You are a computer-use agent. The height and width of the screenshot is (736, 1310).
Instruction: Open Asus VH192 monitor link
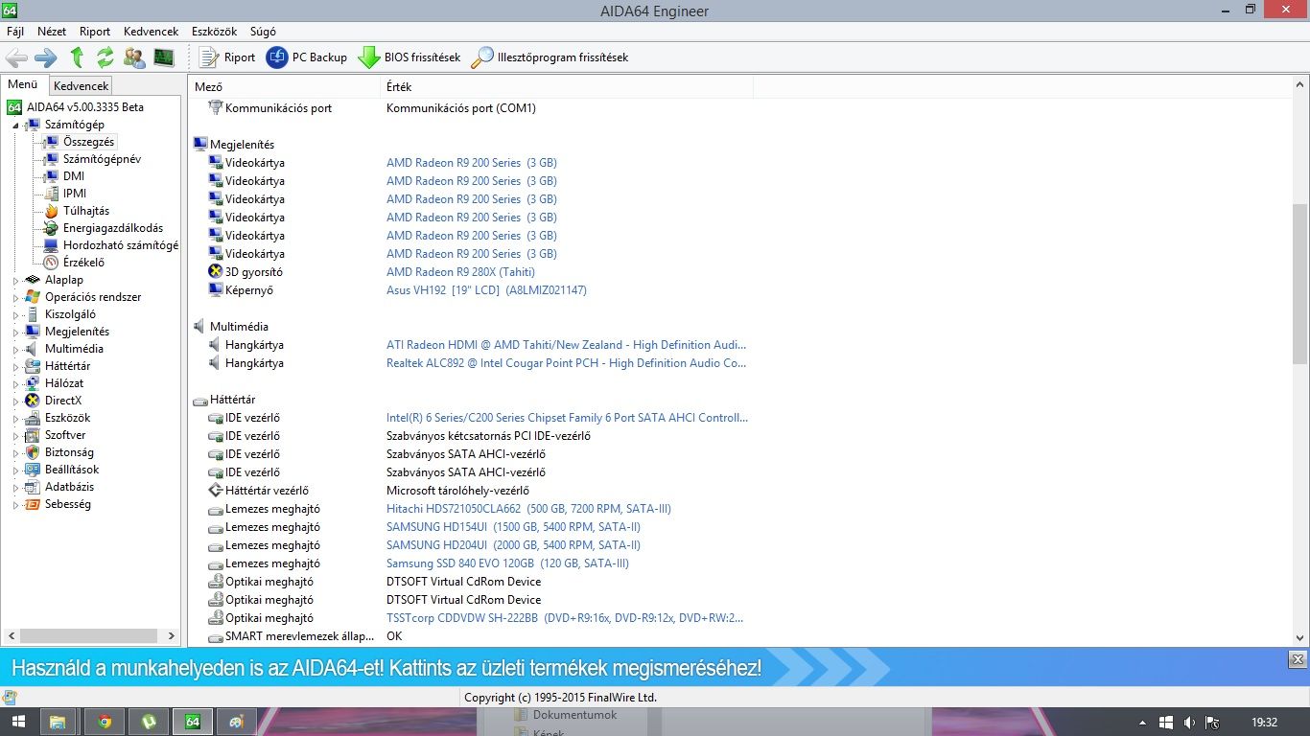[x=486, y=290]
